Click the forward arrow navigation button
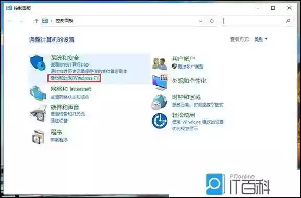The image size is (301, 198). pyautogui.click(x=21, y=21)
